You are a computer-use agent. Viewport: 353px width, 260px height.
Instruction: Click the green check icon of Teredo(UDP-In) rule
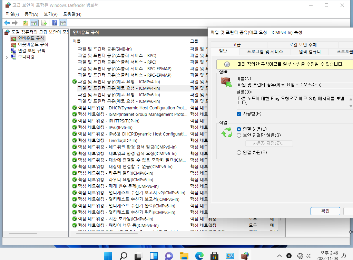tap(75, 140)
